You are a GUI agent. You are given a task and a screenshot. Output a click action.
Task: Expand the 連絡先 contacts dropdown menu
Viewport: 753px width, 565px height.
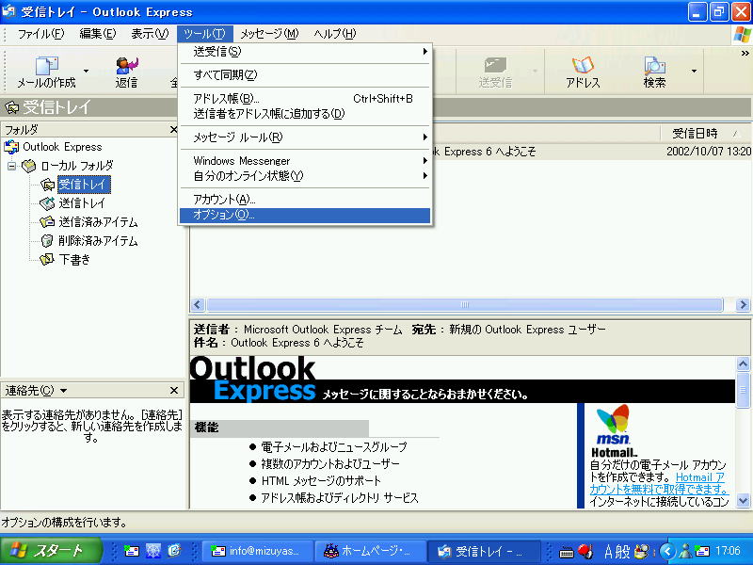click(62, 390)
